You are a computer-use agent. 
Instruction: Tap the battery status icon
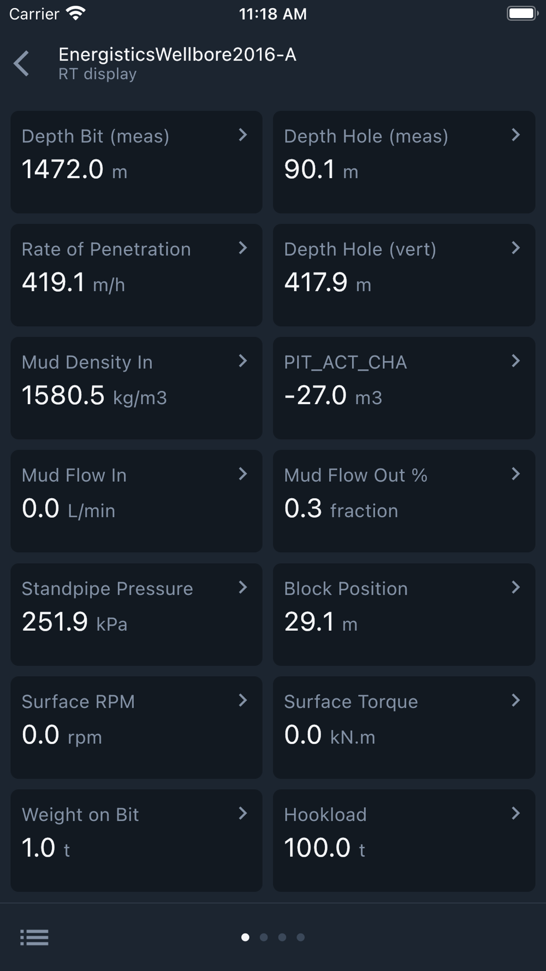pyautogui.click(x=522, y=14)
